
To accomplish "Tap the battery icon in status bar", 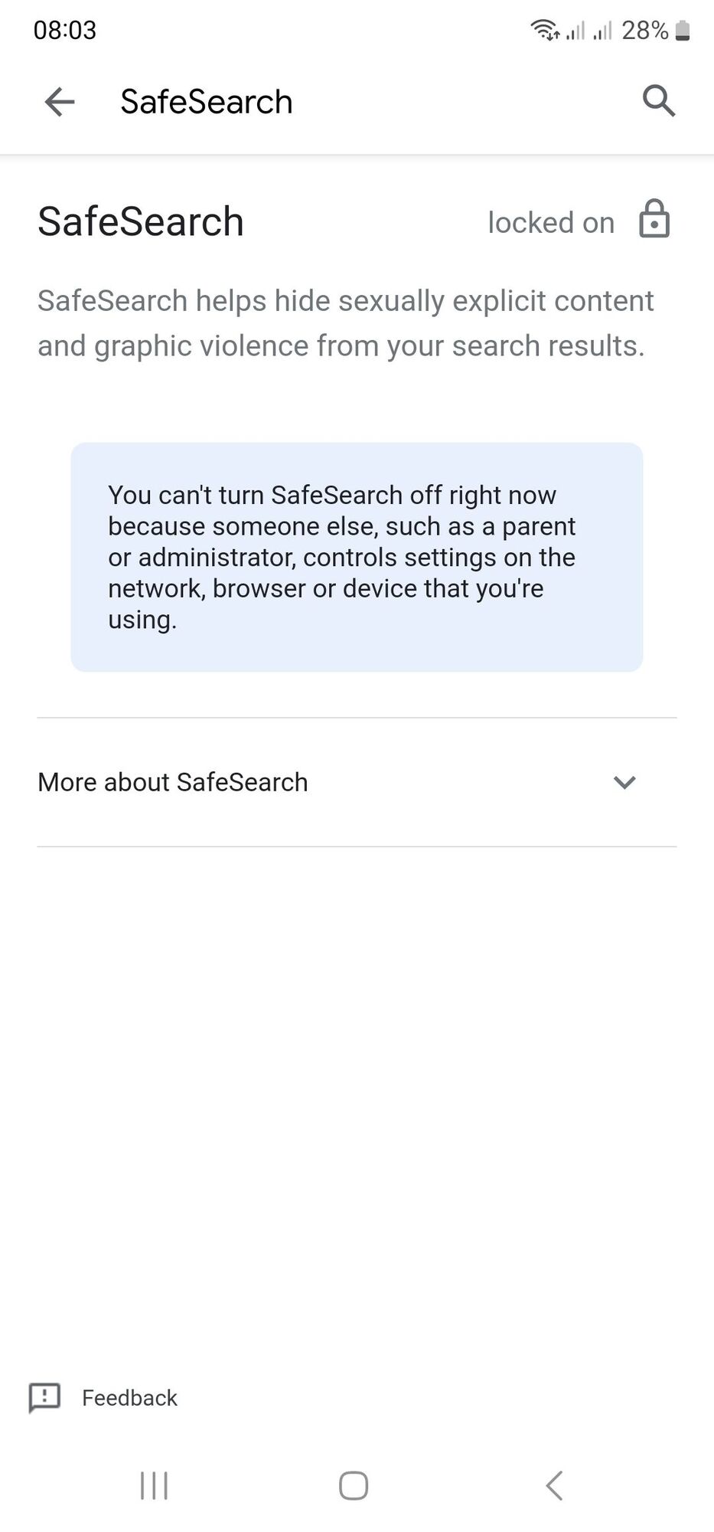I will 683,31.
